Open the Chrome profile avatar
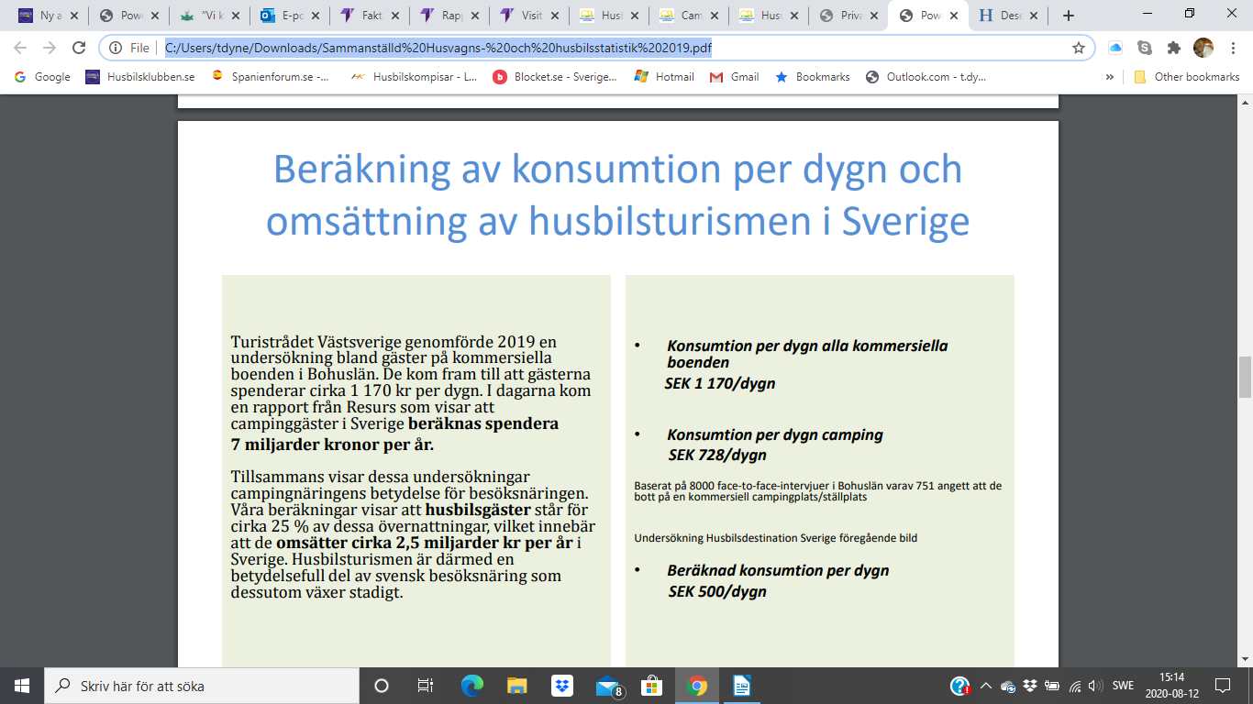This screenshot has height=704, width=1253. point(1203,48)
